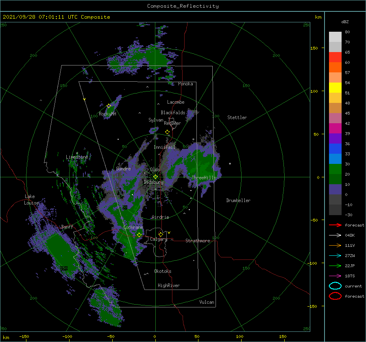Click the white plus marker east of ThreeHills
Image resolution: width=366 pixels, height=342 pixels.
(230, 163)
